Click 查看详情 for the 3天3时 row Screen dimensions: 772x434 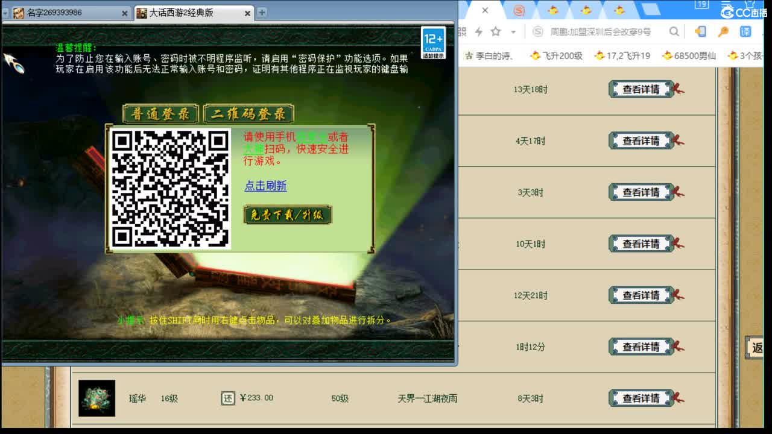(641, 192)
